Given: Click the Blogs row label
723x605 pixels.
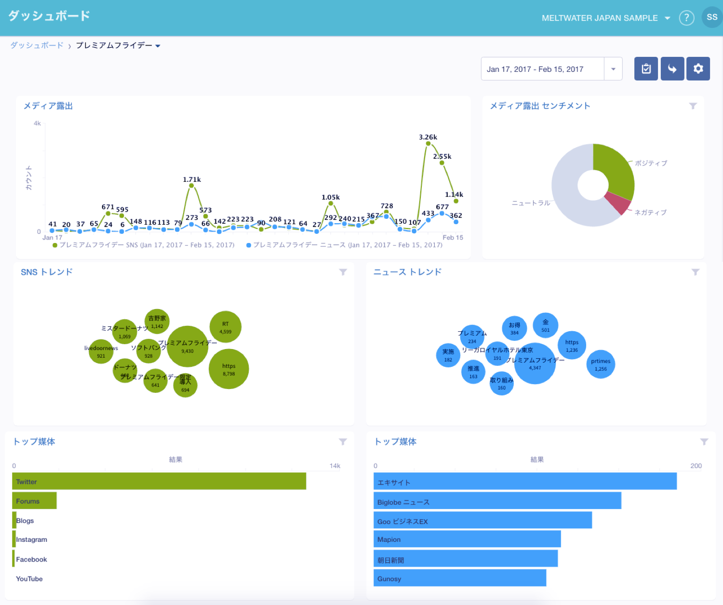Looking at the screenshot, I should (x=25, y=520).
